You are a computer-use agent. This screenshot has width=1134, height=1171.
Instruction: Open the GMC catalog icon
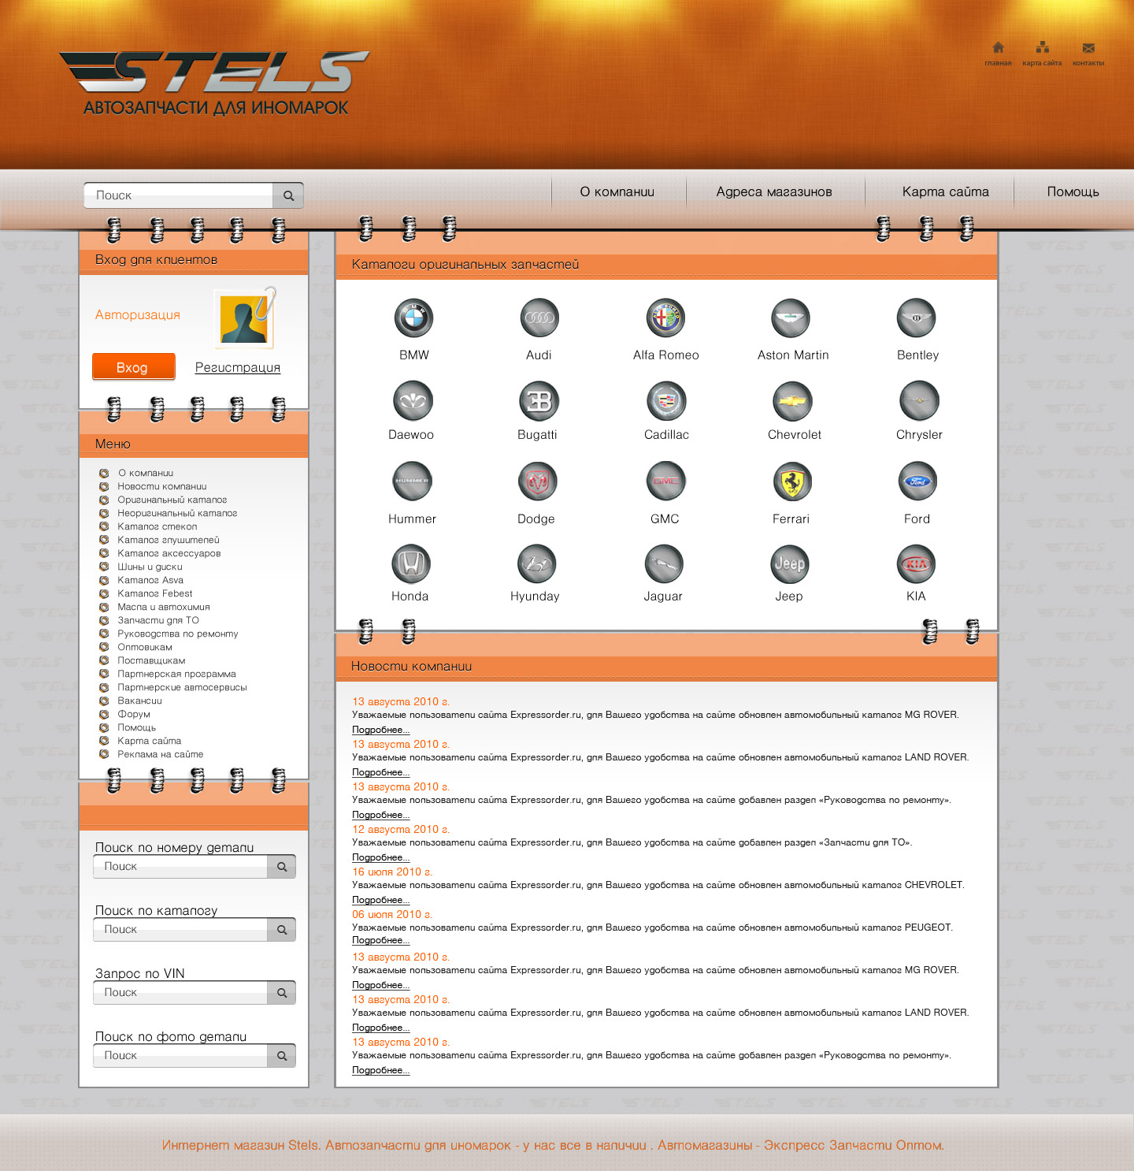(x=666, y=481)
